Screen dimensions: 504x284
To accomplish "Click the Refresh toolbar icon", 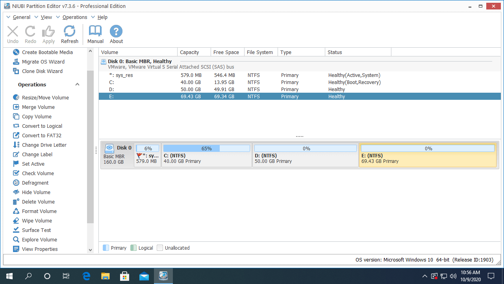I will tap(70, 32).
